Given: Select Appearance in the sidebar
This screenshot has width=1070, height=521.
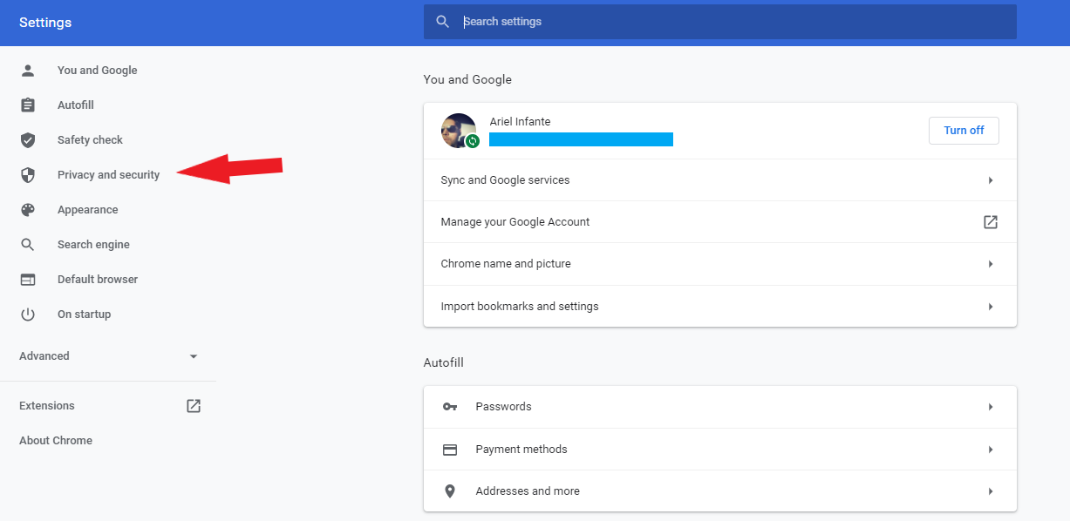Looking at the screenshot, I should click(x=87, y=210).
